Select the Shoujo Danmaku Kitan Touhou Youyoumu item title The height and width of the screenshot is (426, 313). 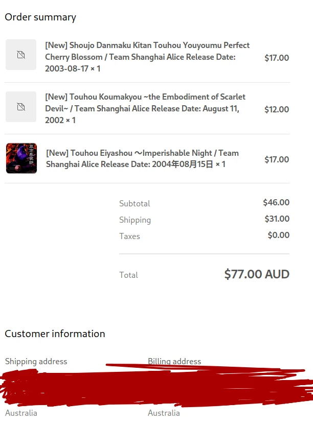click(147, 57)
